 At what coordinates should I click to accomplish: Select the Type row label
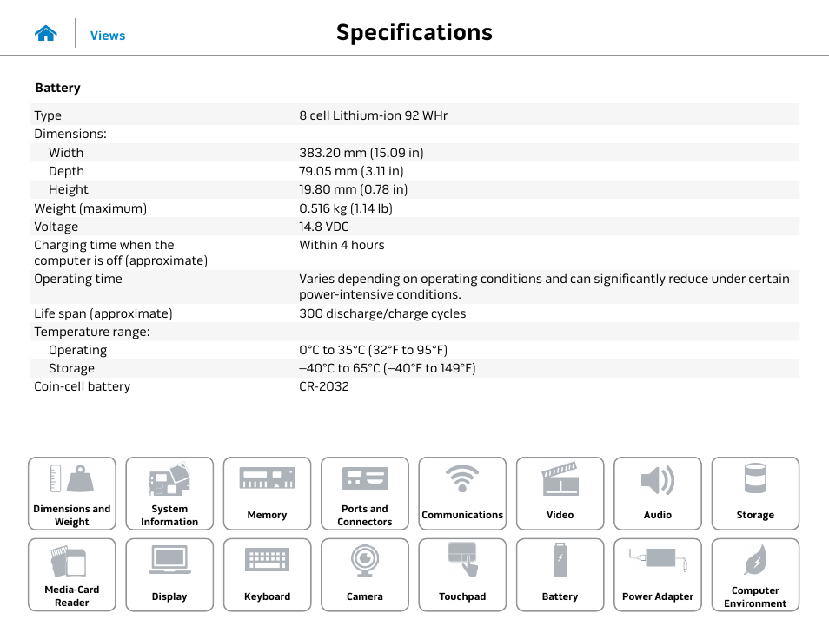pyautogui.click(x=48, y=115)
